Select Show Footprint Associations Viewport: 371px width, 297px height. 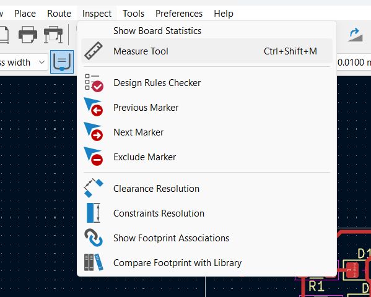point(206,238)
